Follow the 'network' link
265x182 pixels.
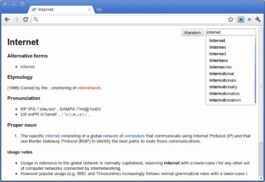pos(111,136)
